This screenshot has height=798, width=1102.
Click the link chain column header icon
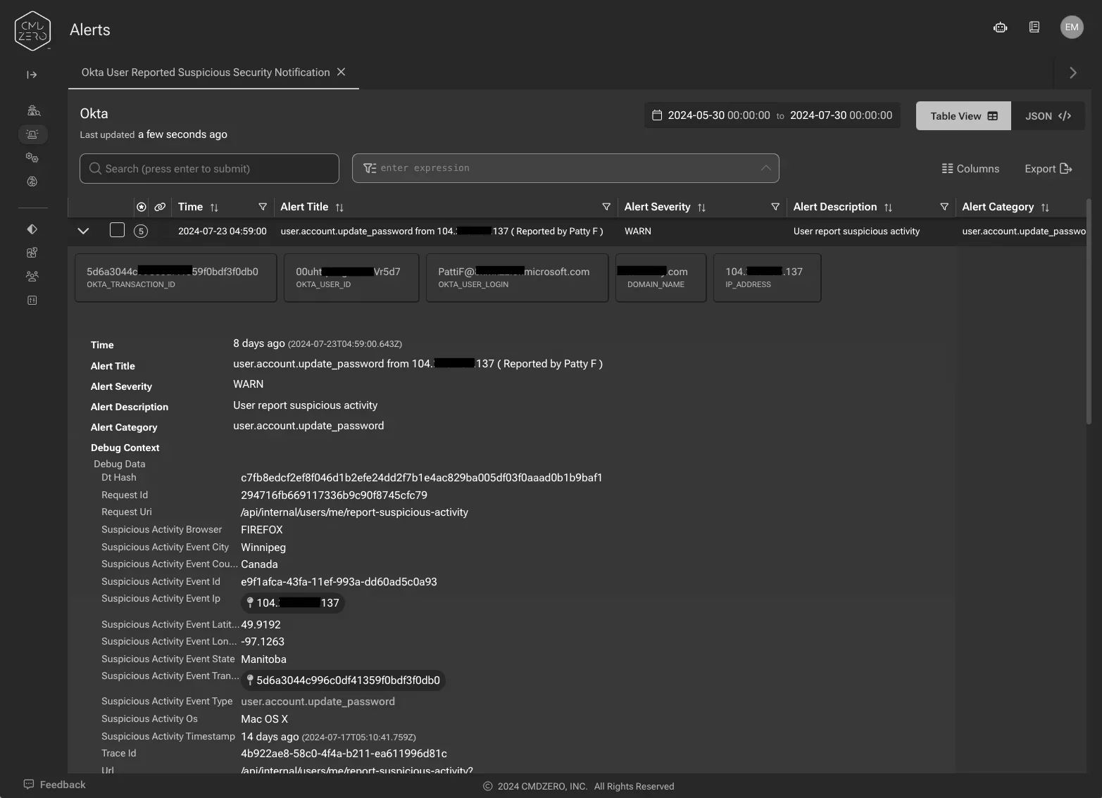tap(160, 207)
